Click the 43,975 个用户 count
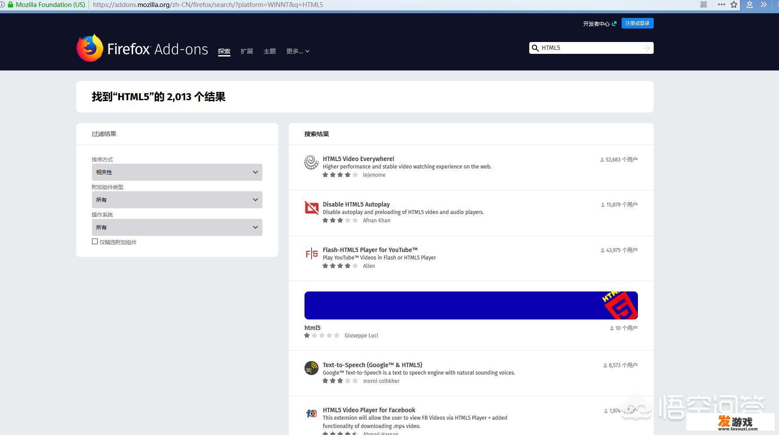The image size is (779, 435). coord(619,250)
